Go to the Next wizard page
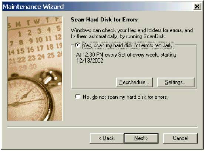This screenshot has width=205, height=152. pos(141,138)
